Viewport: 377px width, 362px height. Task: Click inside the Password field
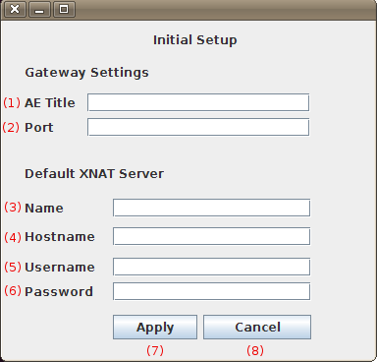point(212,291)
